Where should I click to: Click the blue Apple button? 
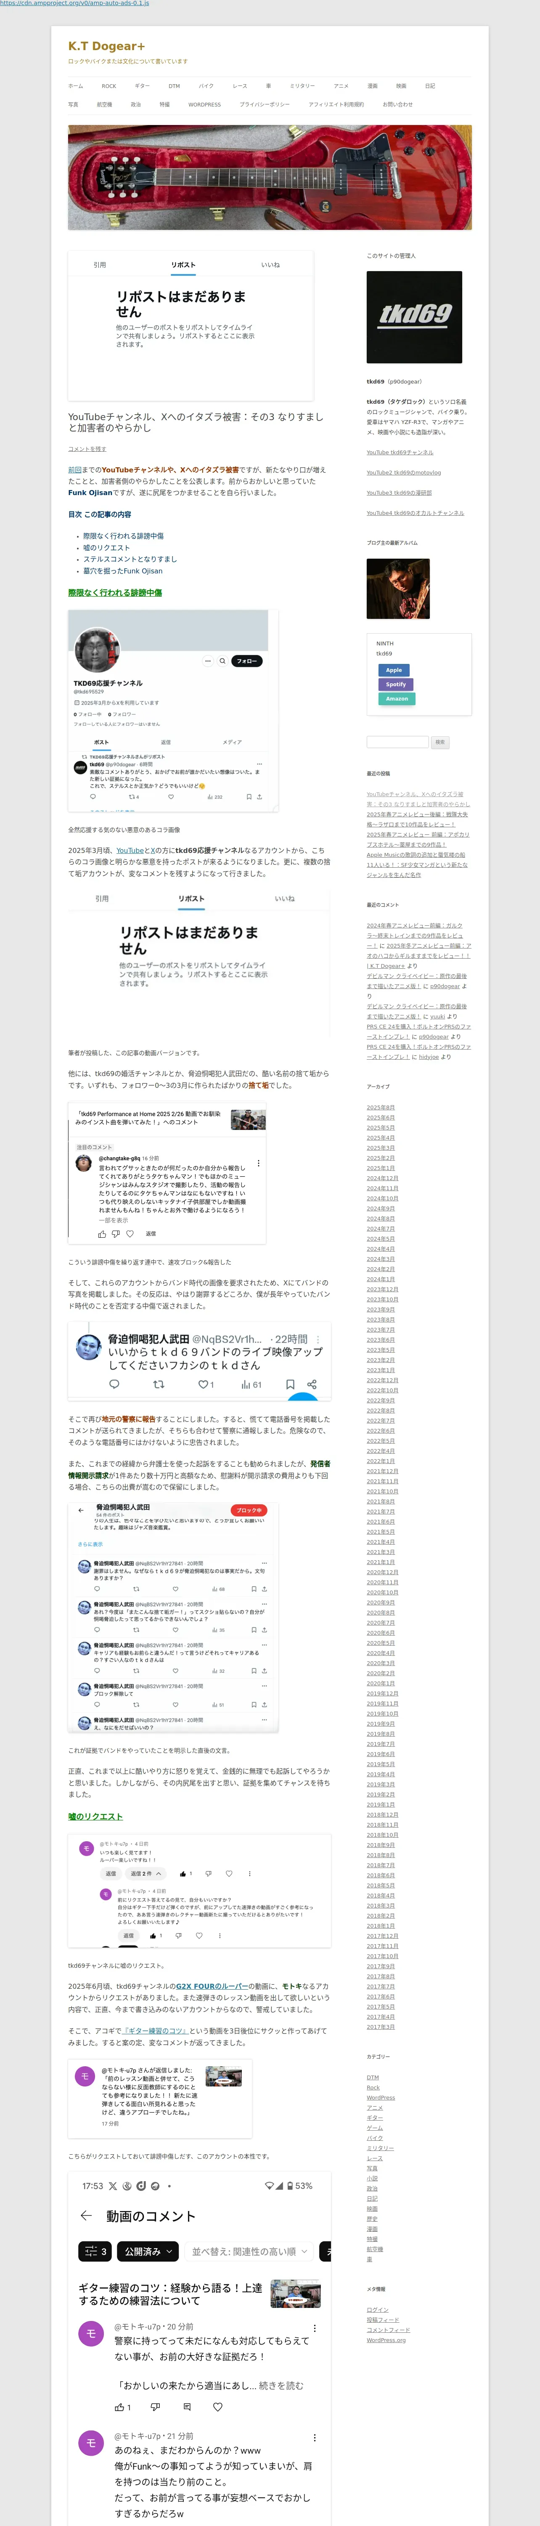coord(394,670)
